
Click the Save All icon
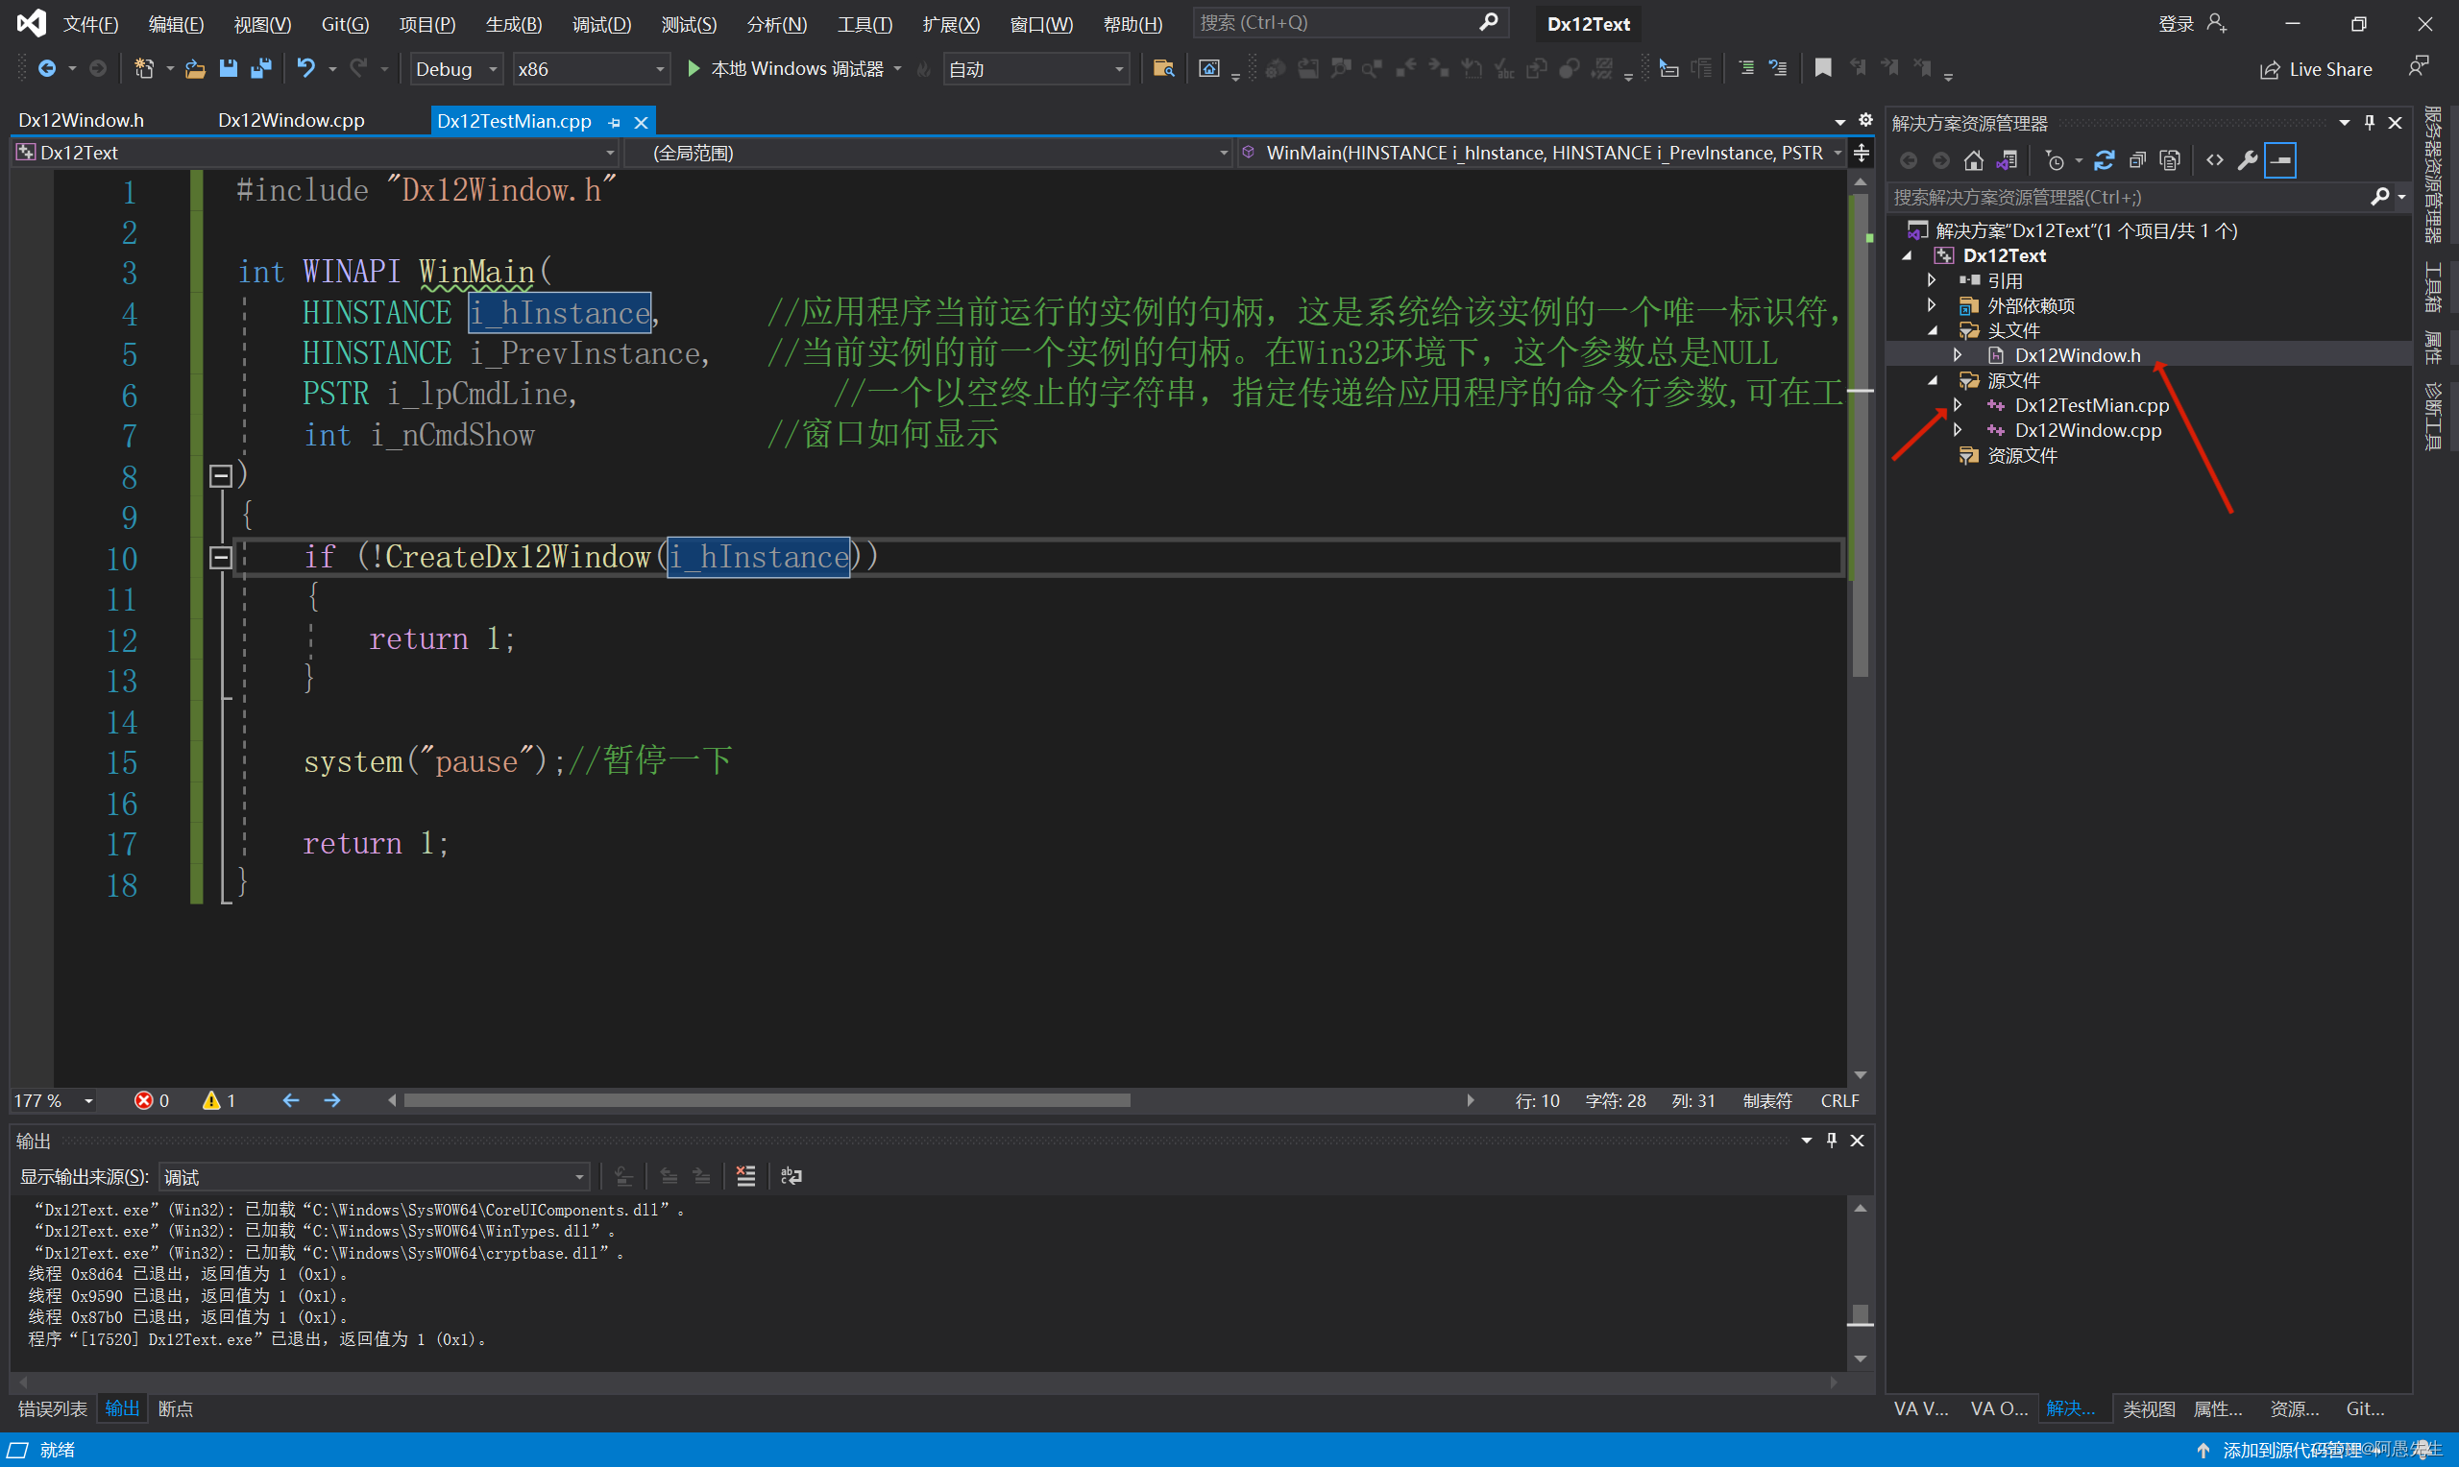[261, 68]
